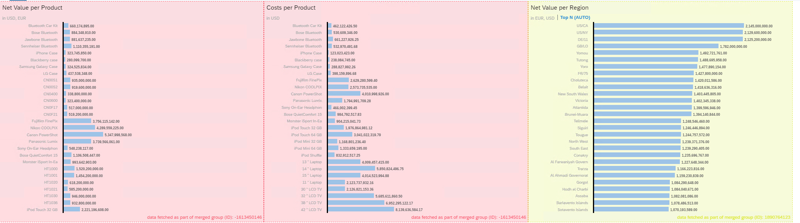Select the Sotavento Islands bar

631,209
